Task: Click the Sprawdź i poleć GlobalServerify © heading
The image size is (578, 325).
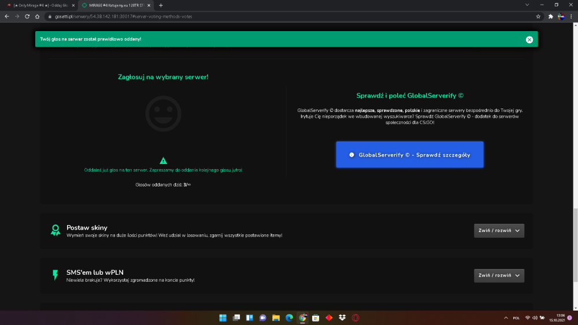Action: pos(410,96)
